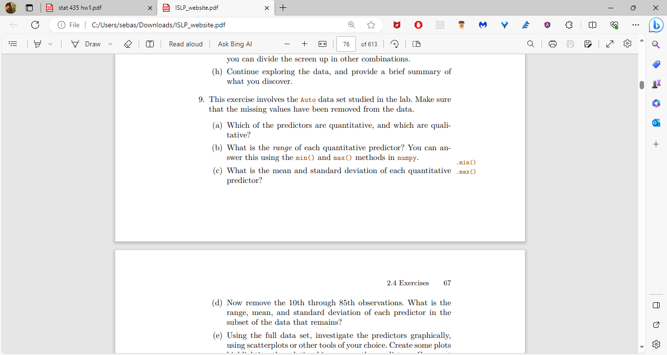The image size is (667, 355).
Task: Switch to page view layout mode
Action: pyautogui.click(x=417, y=44)
